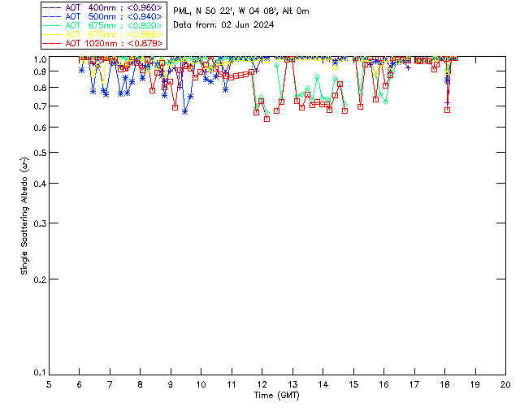Viewport: 520px width, 416px height.
Task: Click the x-axis tick label '17'
Action: click(414, 385)
